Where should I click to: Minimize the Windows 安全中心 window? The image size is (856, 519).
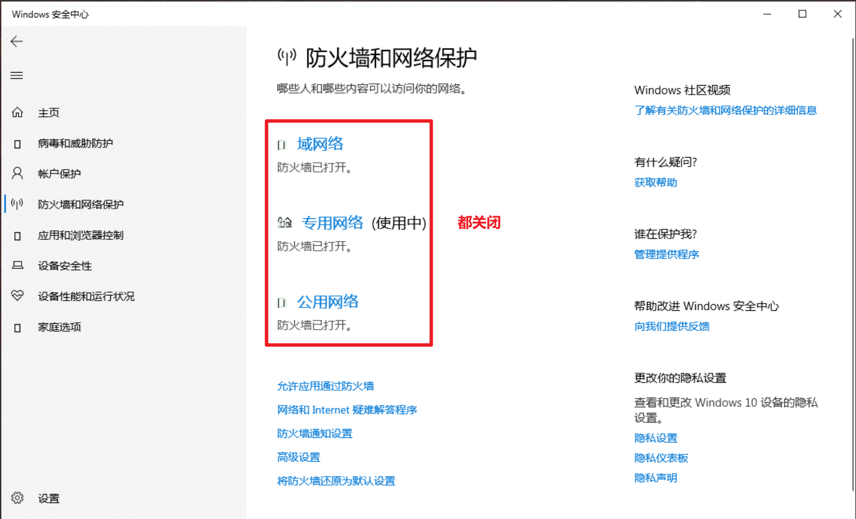[x=767, y=14]
